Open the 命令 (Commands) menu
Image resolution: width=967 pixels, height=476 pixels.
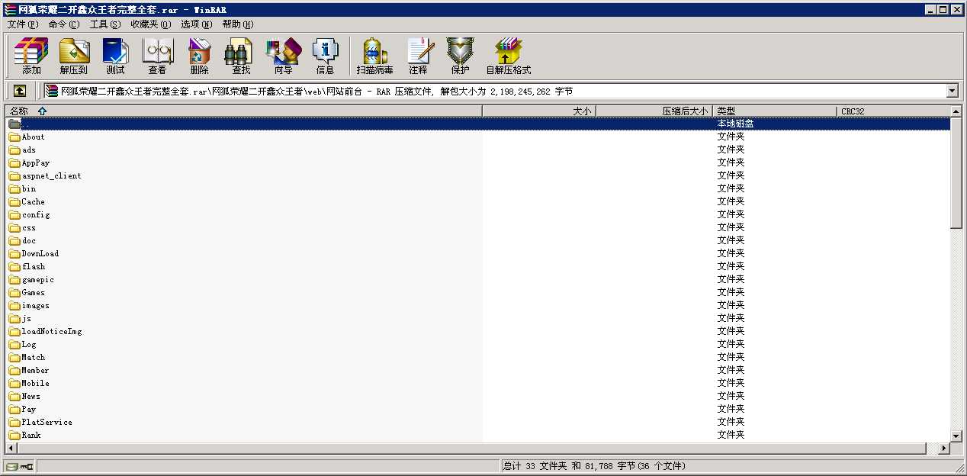point(63,24)
